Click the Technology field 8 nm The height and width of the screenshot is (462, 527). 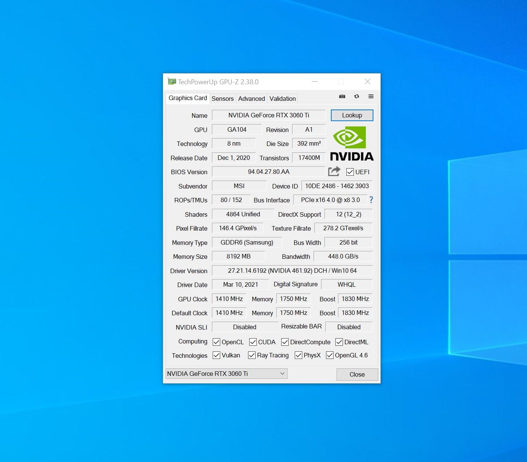(234, 143)
